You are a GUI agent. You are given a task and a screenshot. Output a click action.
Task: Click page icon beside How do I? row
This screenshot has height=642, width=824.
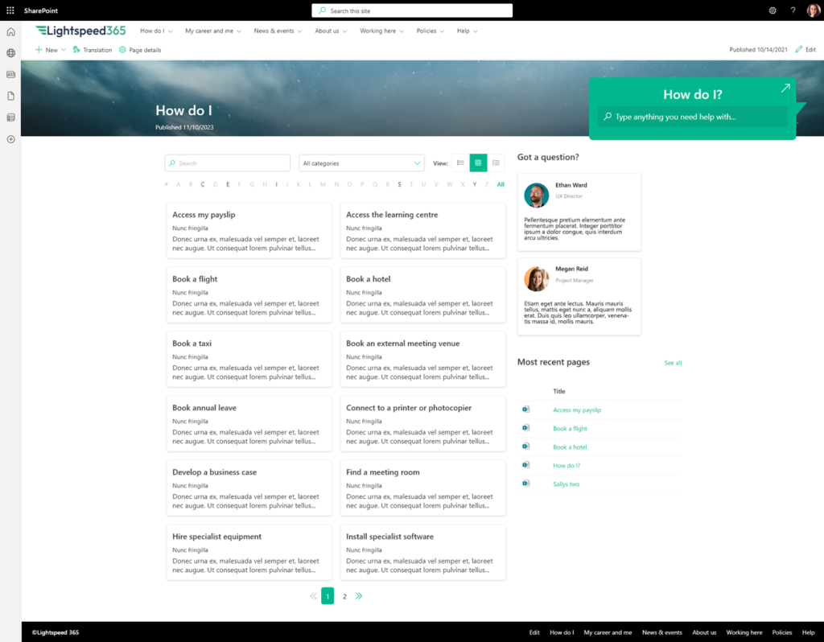525,464
